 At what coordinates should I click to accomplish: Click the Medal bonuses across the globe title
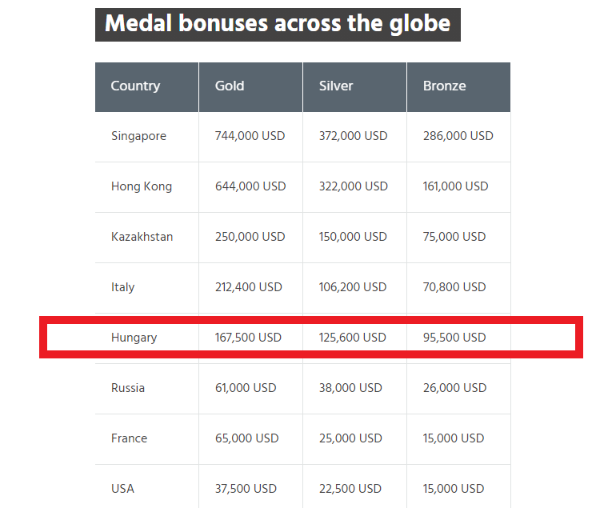coord(278,25)
